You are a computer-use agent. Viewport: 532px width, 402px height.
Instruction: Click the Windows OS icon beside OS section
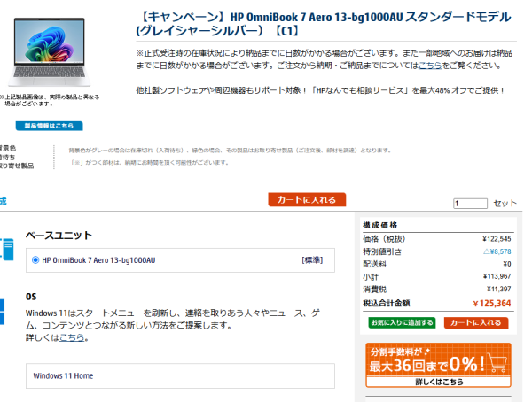(x=2, y=312)
